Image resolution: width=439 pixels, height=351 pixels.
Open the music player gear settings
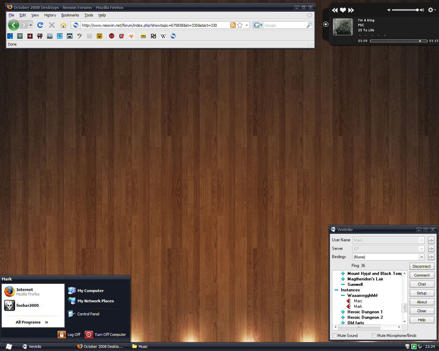coord(431,10)
